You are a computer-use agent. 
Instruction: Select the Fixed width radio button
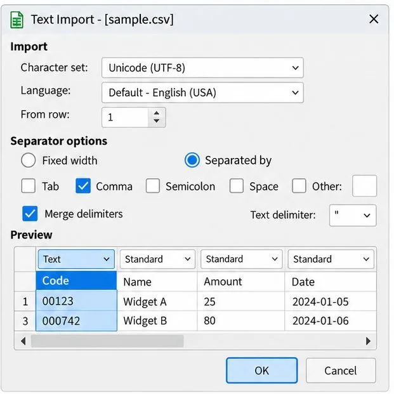coord(28,160)
